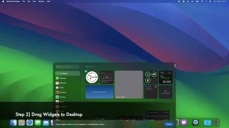This screenshot has width=229, height=128.
Task: Select the analog clock widget
Action: (x=92, y=77)
